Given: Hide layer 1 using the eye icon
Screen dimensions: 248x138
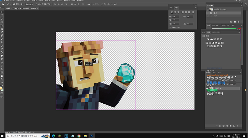Looking at the screenshot, I should [x=207, y=88].
